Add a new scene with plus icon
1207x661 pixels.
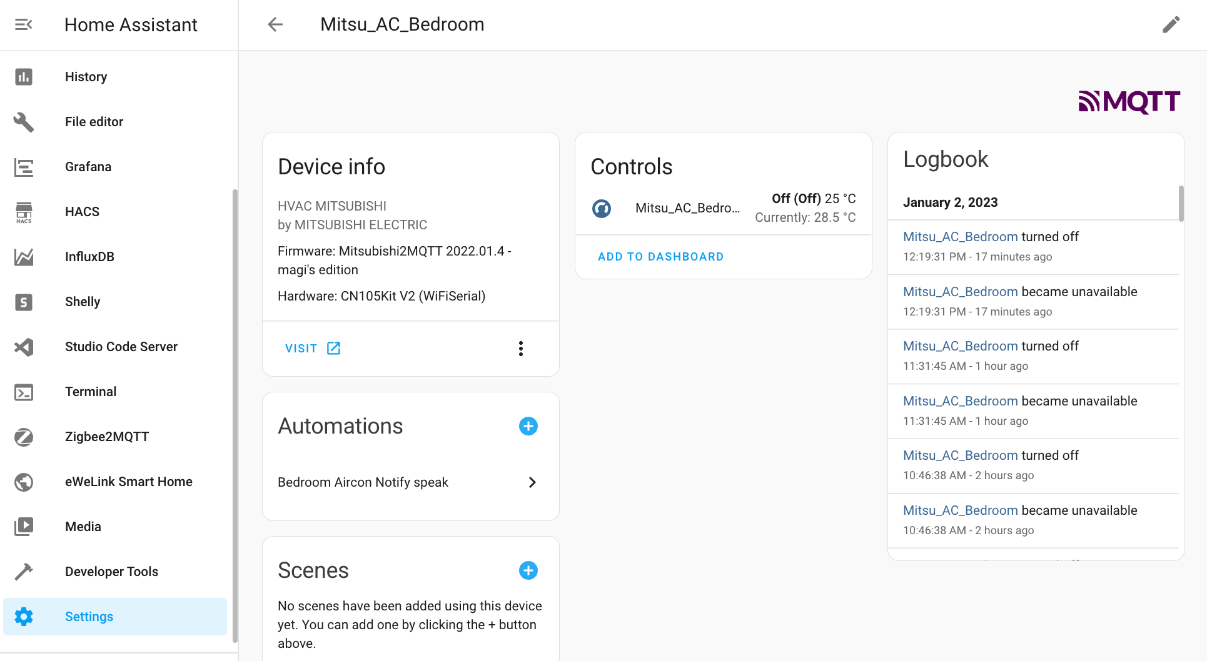[528, 570]
